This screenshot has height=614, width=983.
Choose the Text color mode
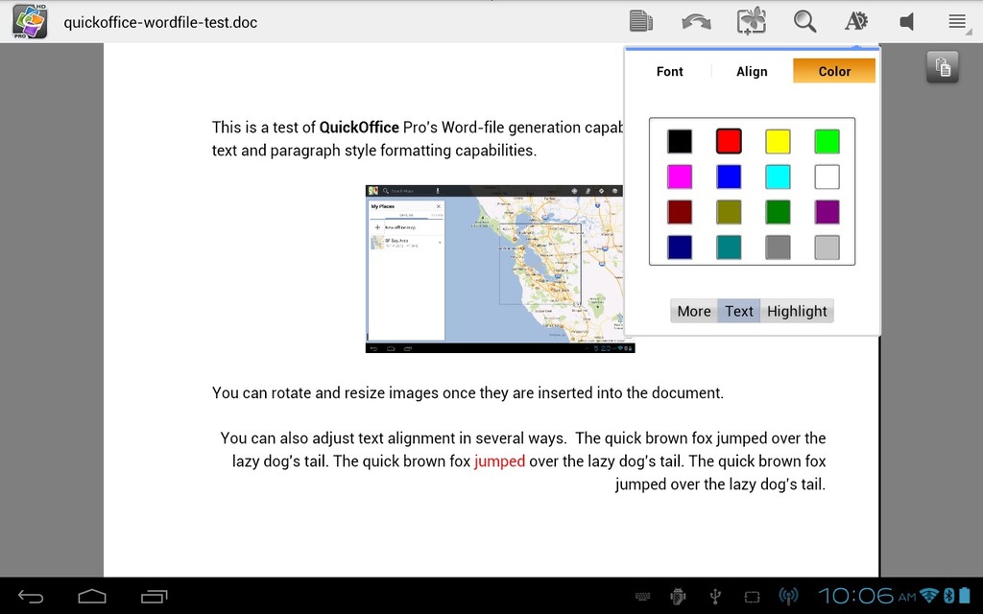(x=739, y=312)
